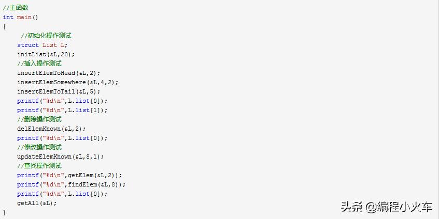Click the //插入操作测试 comment

point(39,64)
